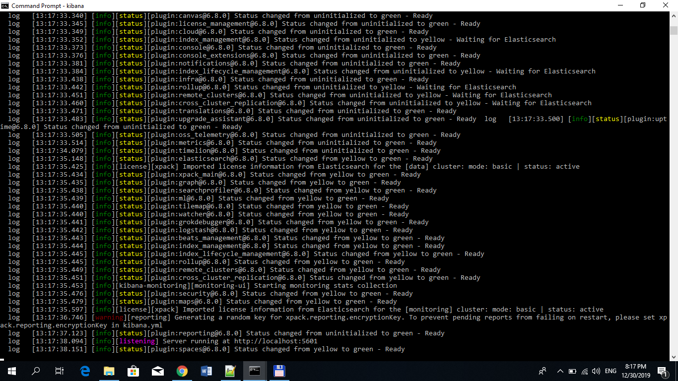Restore down the Command Prompt window

(x=643, y=5)
